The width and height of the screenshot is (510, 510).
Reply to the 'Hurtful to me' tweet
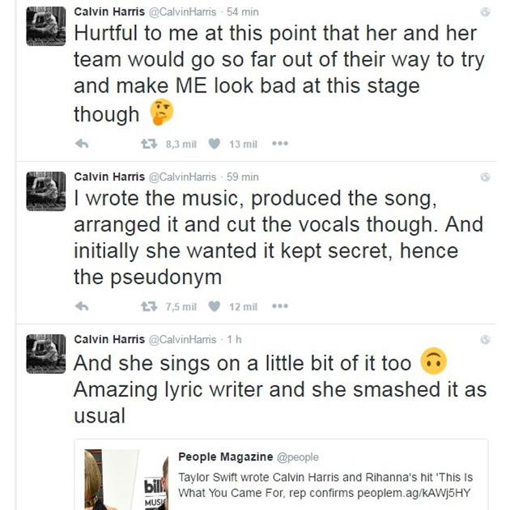point(81,144)
